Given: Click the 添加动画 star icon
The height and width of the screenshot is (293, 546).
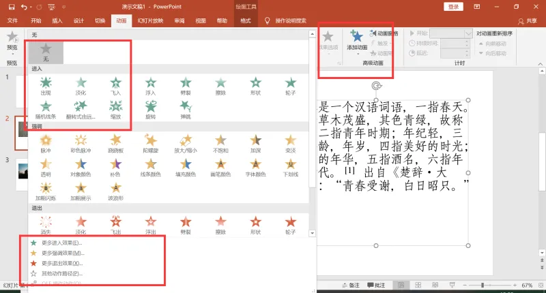Looking at the screenshot, I should [x=357, y=36].
